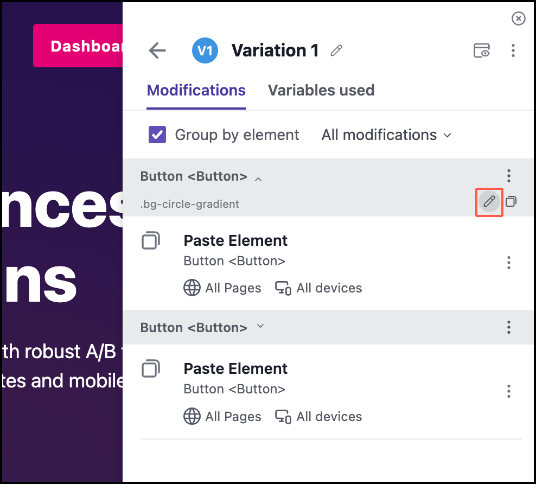Screen dimensions: 536x484
Task: Switch to the Variables used tab
Action: point(321,90)
